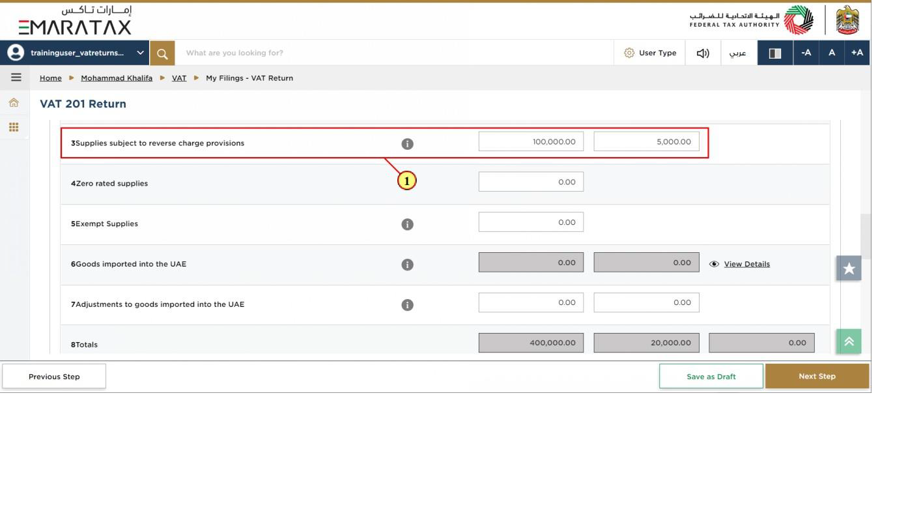The width and height of the screenshot is (921, 522).
Task: Open VAT breadcrumb link
Action: [x=179, y=78]
